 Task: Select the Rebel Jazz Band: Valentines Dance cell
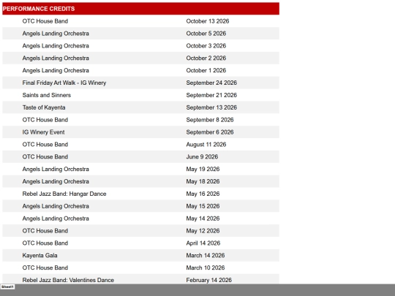pos(68,280)
